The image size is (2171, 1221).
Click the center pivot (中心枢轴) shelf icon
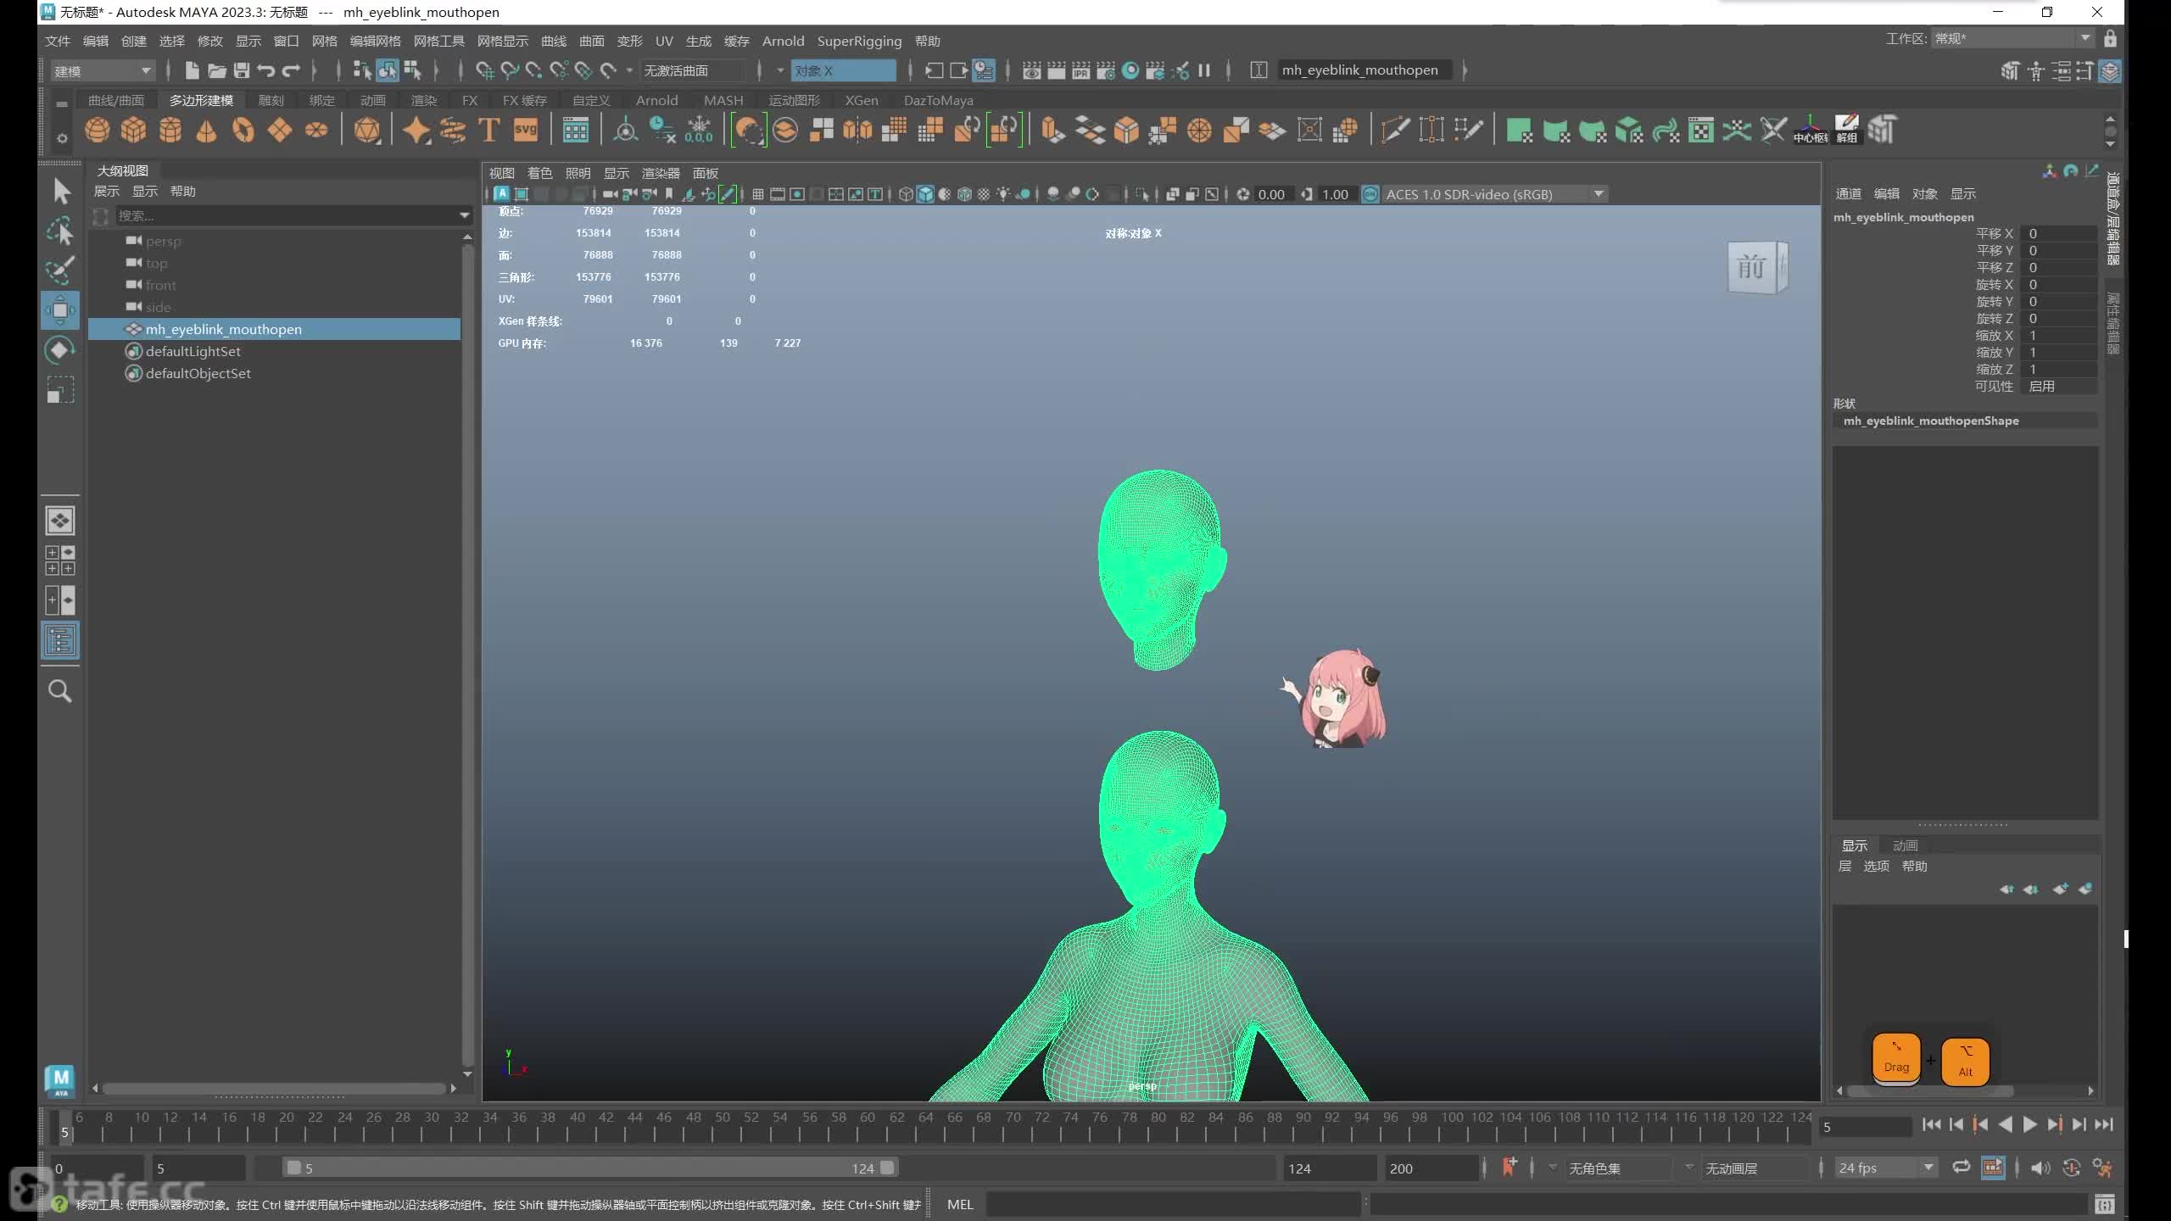(x=1810, y=130)
